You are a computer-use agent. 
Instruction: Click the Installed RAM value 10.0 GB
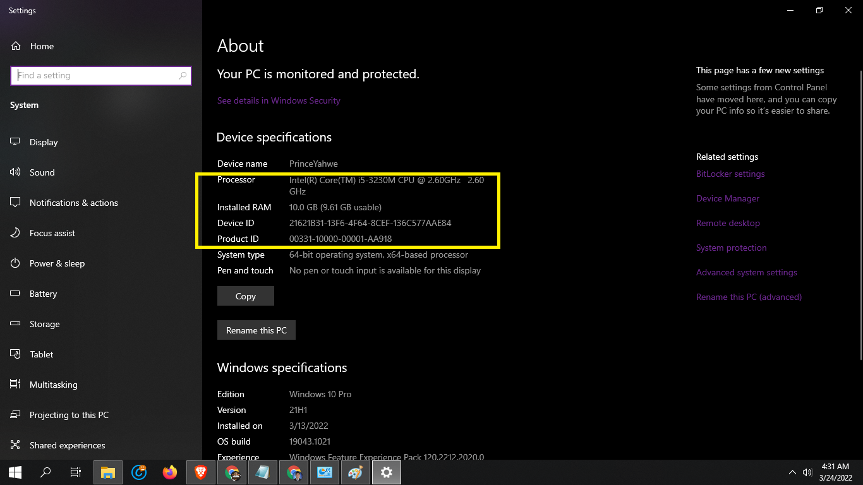(x=335, y=207)
